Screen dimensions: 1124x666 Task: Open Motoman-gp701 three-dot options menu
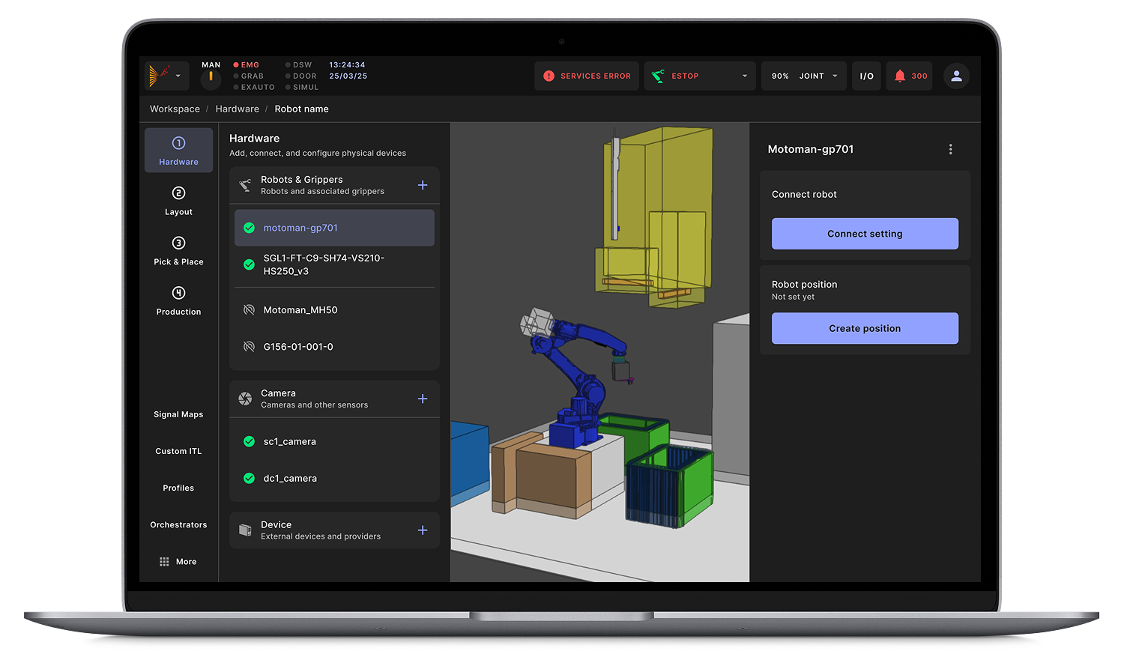tap(950, 149)
